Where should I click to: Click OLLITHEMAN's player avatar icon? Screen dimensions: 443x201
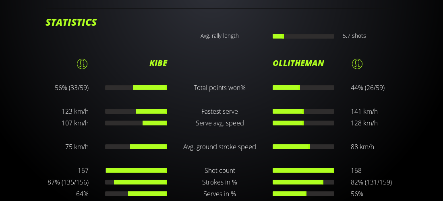click(x=357, y=64)
